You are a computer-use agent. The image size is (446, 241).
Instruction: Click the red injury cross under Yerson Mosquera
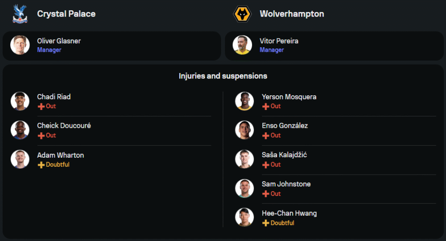266,106
